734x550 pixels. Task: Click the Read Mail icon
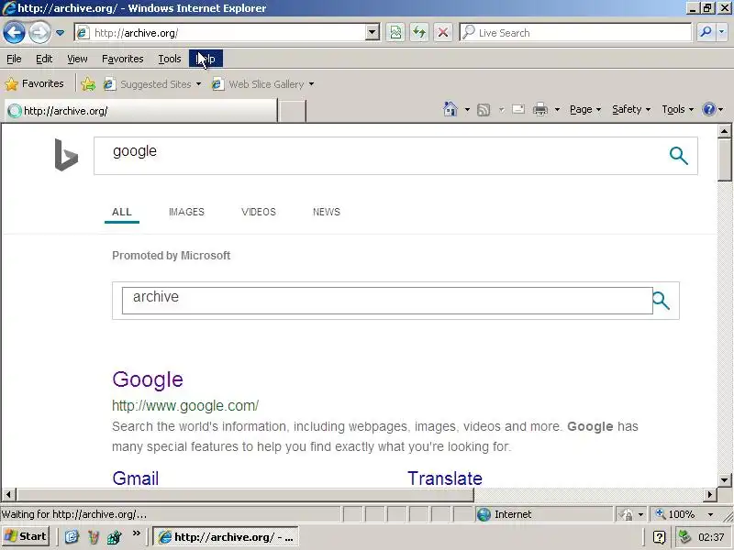pyautogui.click(x=518, y=109)
